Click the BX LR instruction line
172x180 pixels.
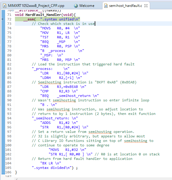pos(51,163)
